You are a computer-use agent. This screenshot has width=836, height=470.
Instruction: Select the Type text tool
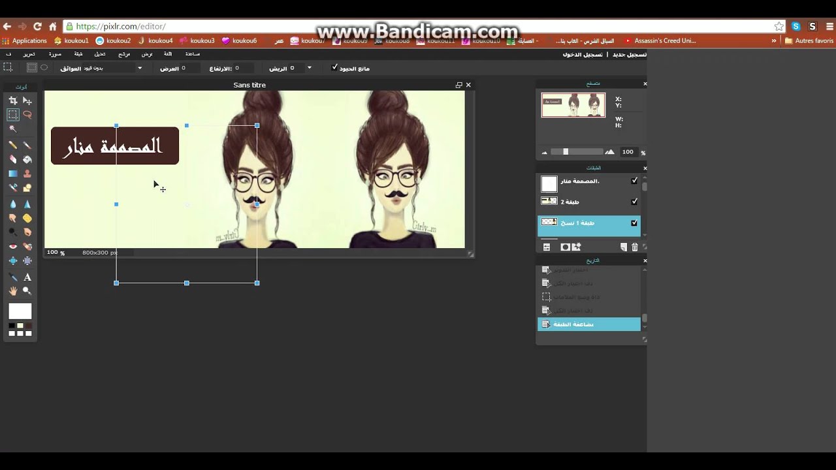point(27,277)
